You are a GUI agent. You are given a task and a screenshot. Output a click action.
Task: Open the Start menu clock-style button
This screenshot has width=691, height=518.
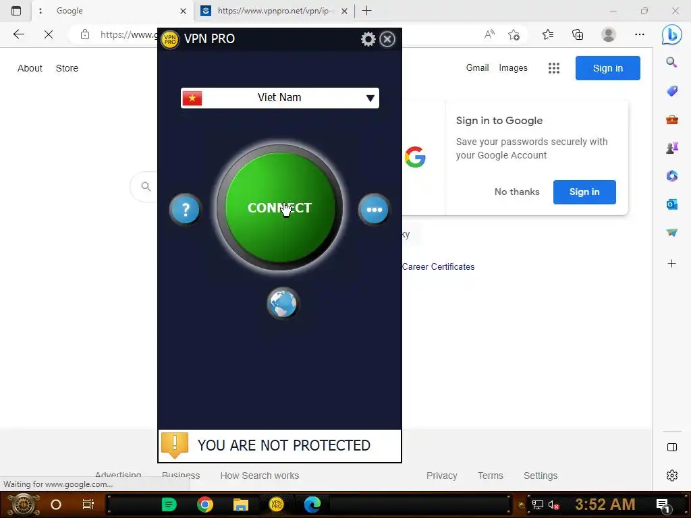pyautogui.click(x=24, y=505)
